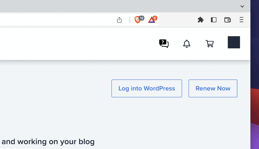259x149 pixels.
Task: Open Brave Wallet
Action: pyautogui.click(x=227, y=20)
